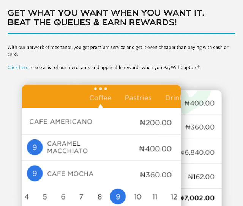
Task: Select the Cafe Americano menu item
Action: point(101,121)
